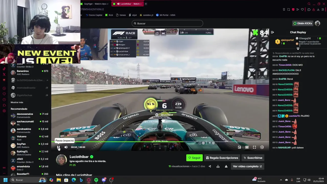The width and height of the screenshot is (327, 184).
Task: Click the Obtén KICKs button
Action: point(303,23)
